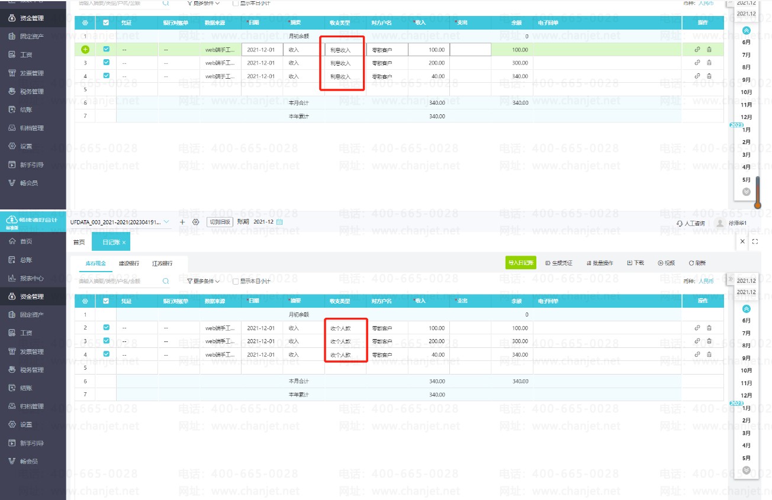Switch to the 库存现金 account tab
The image size is (772, 500).
click(x=95, y=263)
